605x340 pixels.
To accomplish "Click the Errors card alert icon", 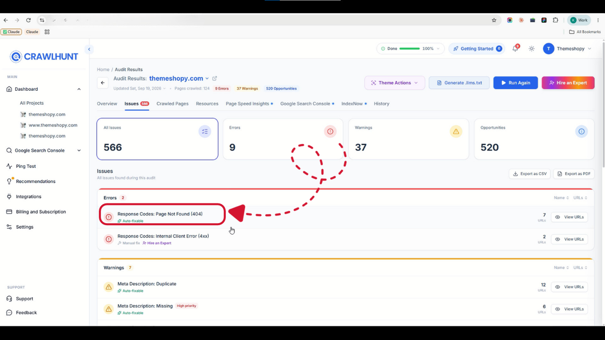I will pyautogui.click(x=330, y=131).
